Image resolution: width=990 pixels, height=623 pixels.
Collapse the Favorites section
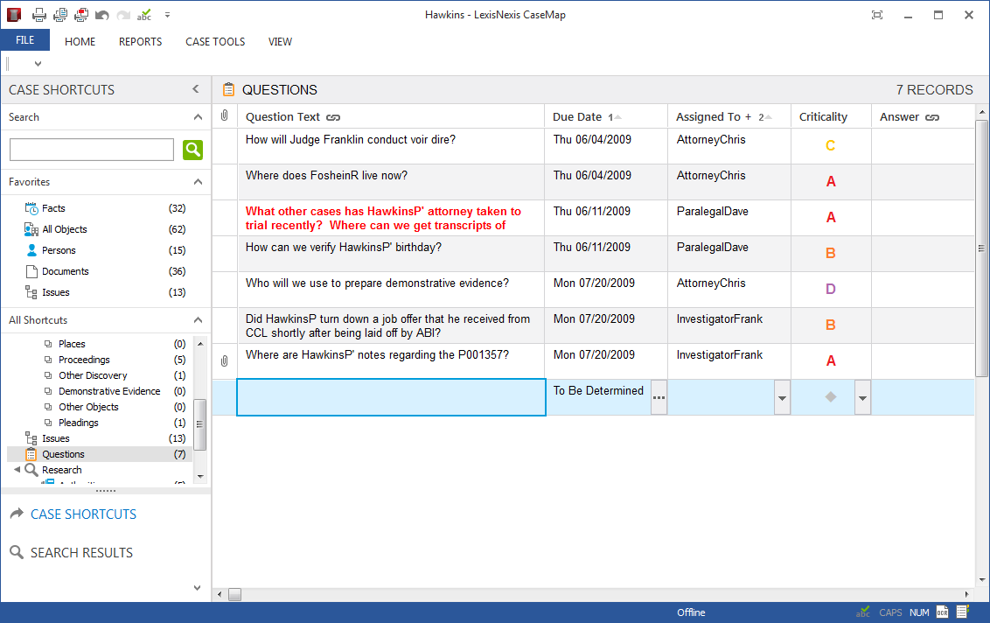[198, 182]
